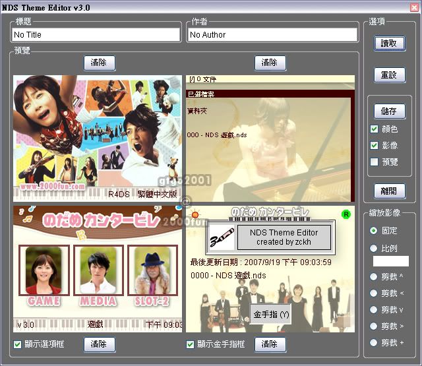Uncheck the 顯示金手指框 checkbox
This screenshot has height=366, width=422.
pos(191,344)
